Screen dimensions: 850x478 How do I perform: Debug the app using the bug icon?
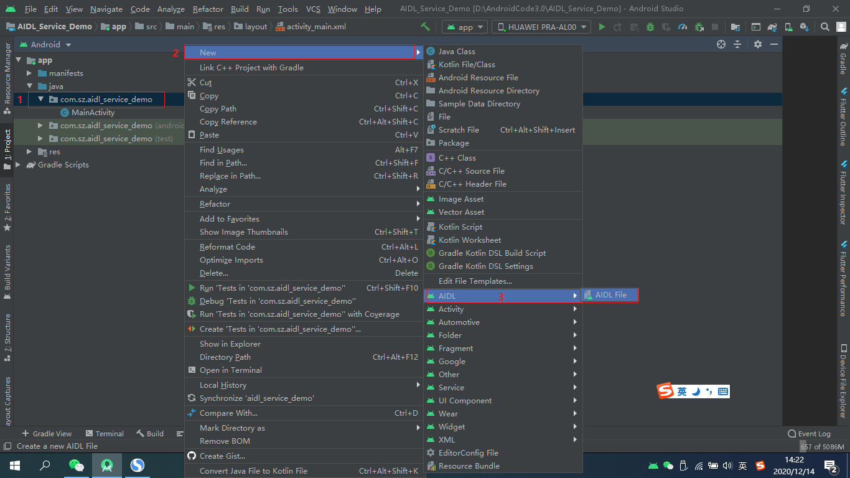tap(650, 26)
